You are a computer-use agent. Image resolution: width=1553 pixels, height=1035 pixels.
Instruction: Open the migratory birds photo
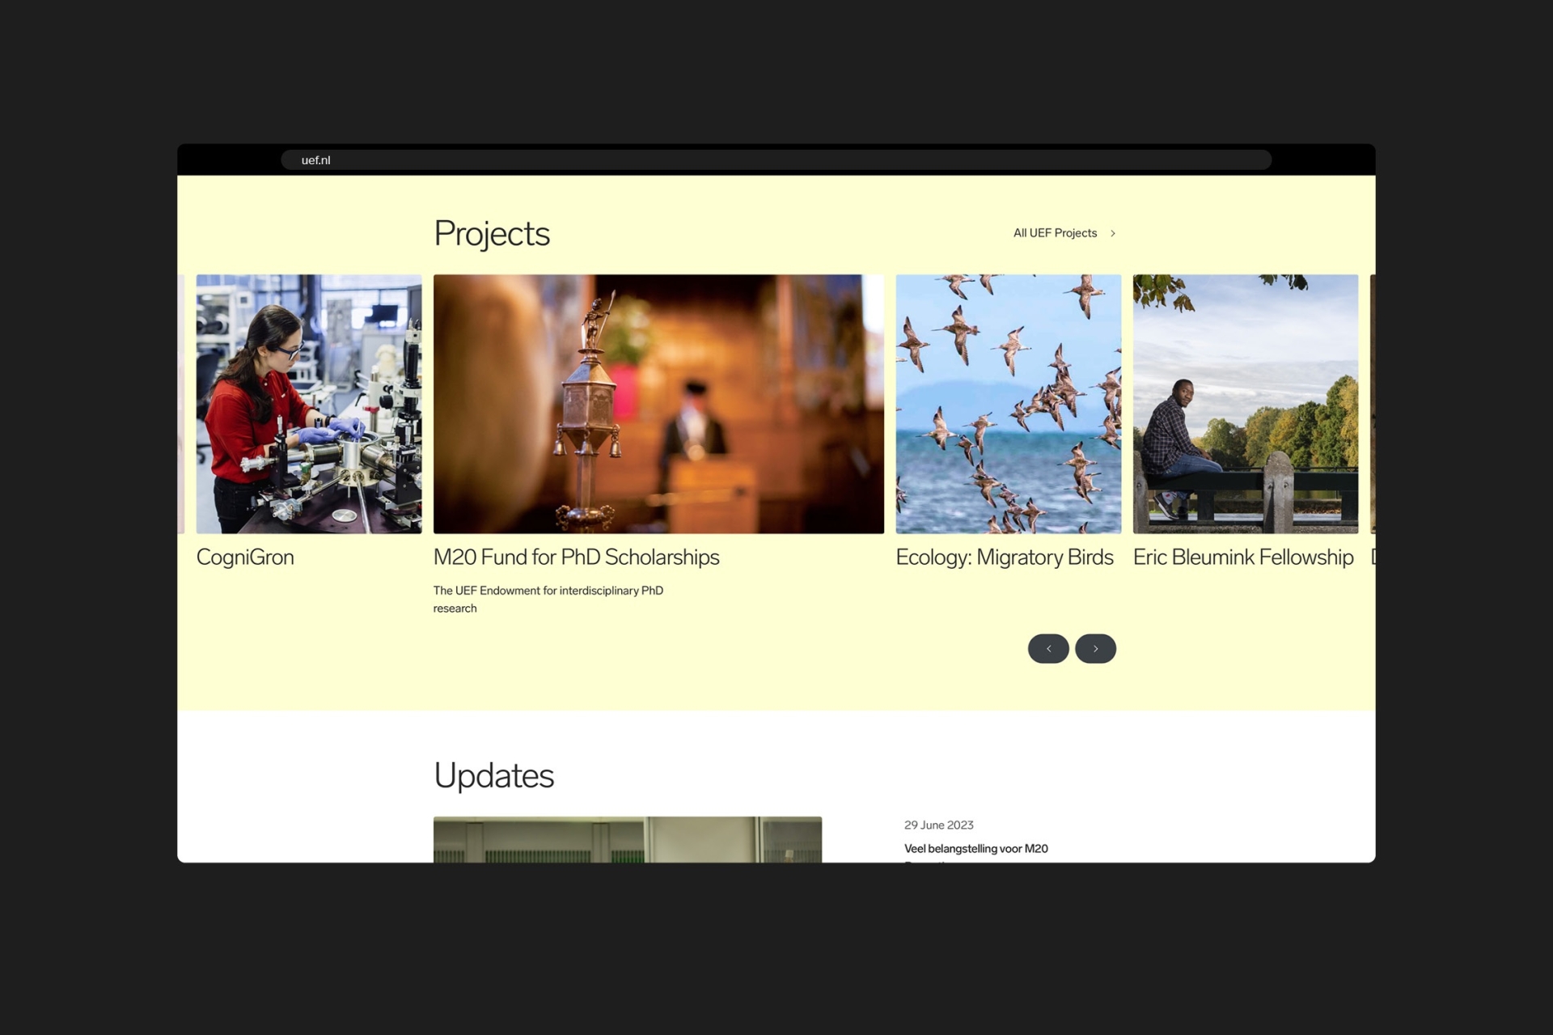[1008, 403]
